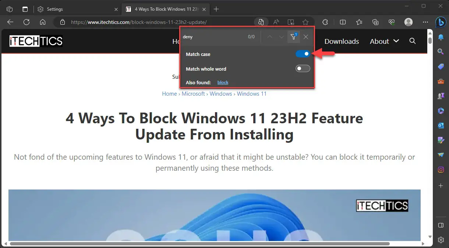Open the Shopping tag in sidebar

coord(441,67)
